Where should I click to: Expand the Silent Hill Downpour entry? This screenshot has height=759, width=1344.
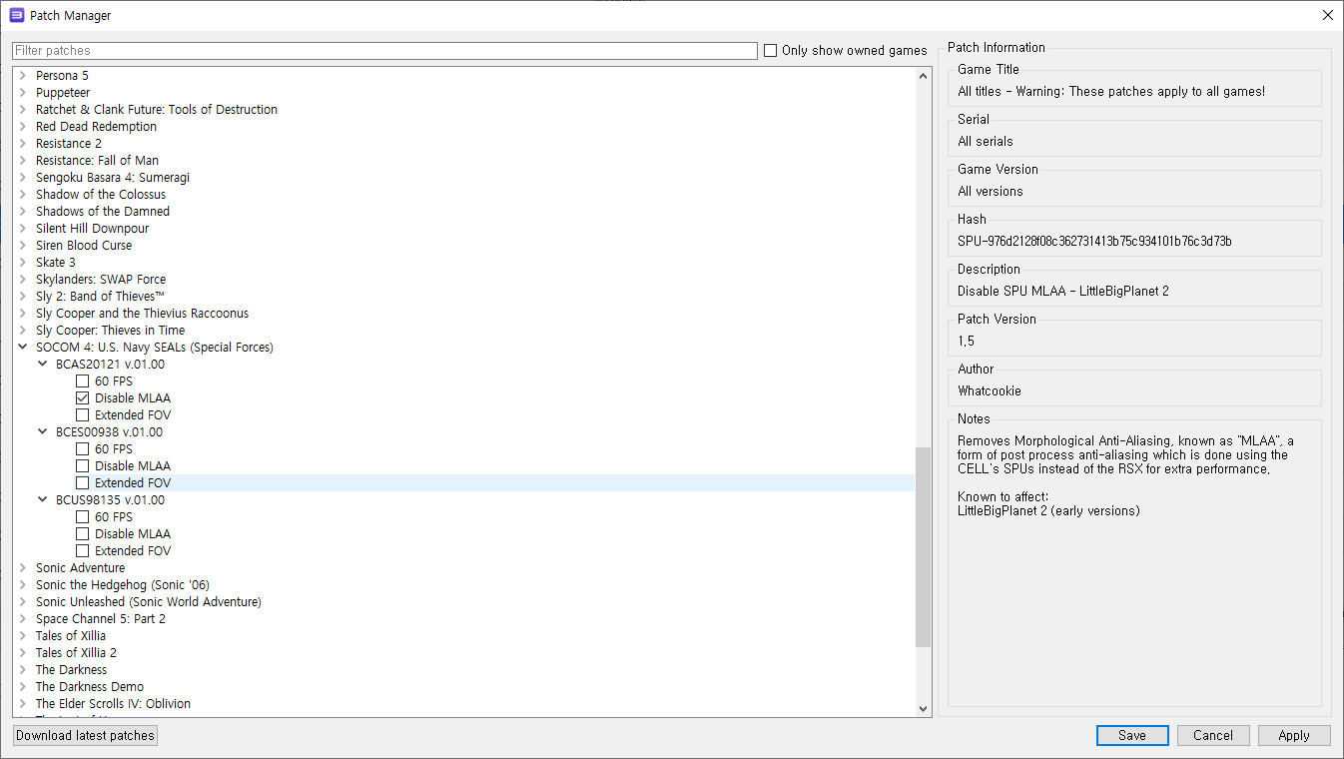tap(23, 229)
